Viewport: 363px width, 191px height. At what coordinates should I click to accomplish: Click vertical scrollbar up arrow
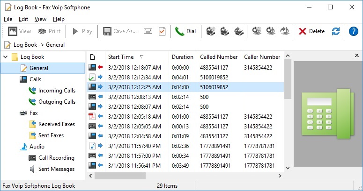(x=288, y=56)
